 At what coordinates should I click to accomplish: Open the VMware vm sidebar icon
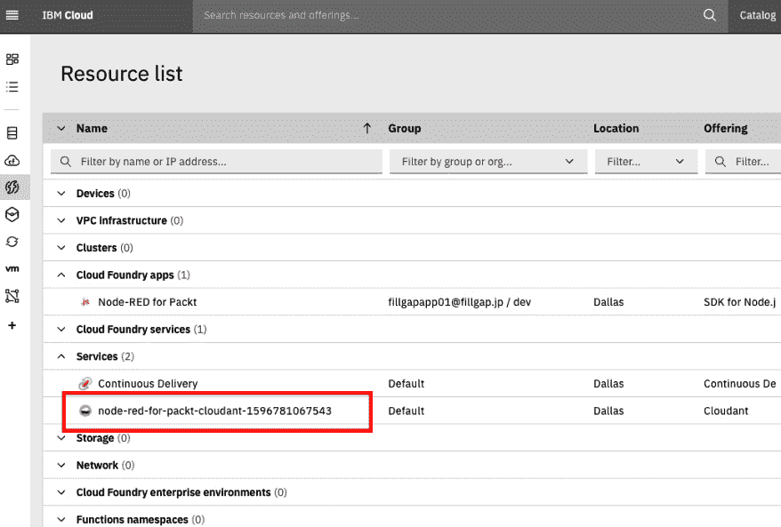tap(12, 268)
